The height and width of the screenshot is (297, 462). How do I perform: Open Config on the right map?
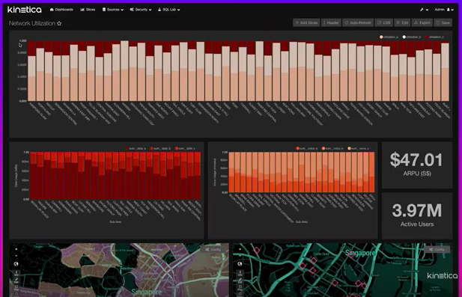click(x=437, y=249)
